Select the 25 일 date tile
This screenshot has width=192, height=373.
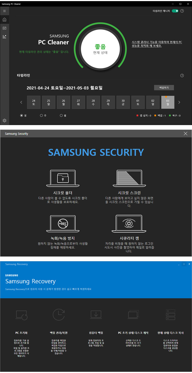pos(49,103)
